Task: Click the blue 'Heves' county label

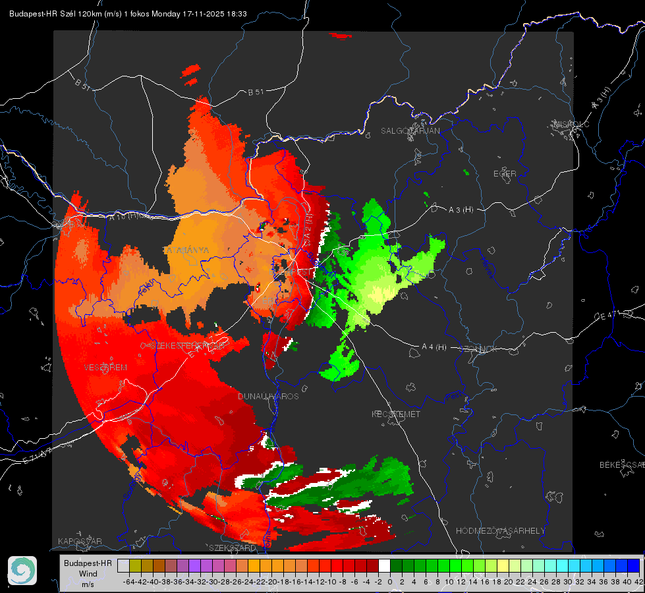Action: 488,267
